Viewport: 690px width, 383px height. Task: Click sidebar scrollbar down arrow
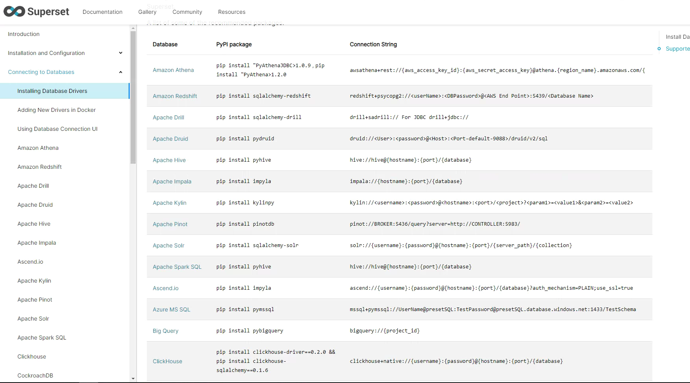click(133, 379)
